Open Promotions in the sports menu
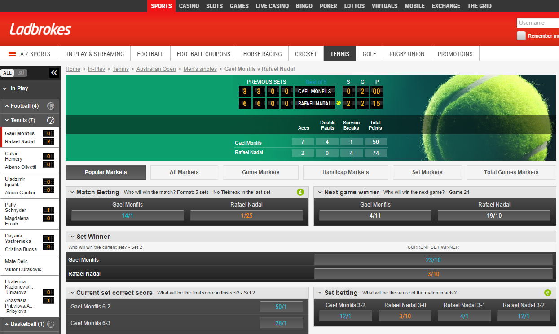559x334 pixels. [x=455, y=54]
